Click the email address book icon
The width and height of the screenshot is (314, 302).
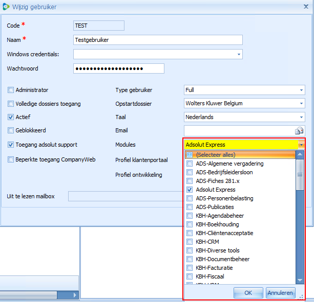300,131
